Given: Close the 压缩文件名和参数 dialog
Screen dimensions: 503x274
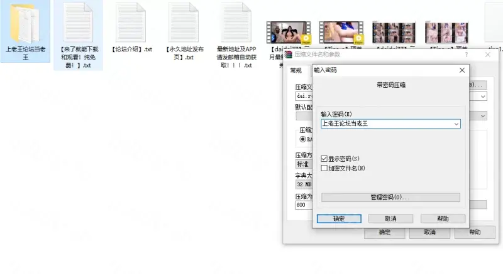Looking at the screenshot, I should click(x=488, y=55).
